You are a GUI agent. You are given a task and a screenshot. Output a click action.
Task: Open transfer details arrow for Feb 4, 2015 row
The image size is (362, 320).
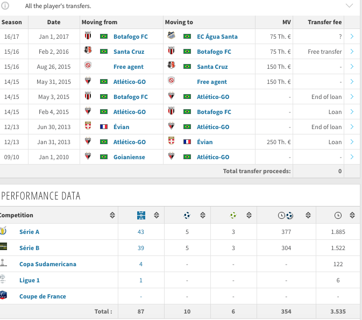point(352,111)
